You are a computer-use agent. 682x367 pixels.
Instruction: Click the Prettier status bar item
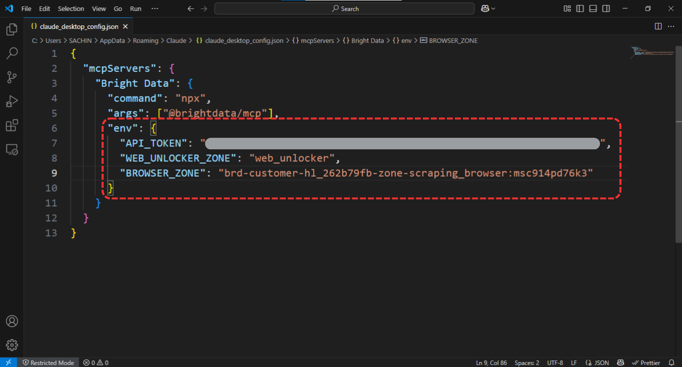pos(646,363)
